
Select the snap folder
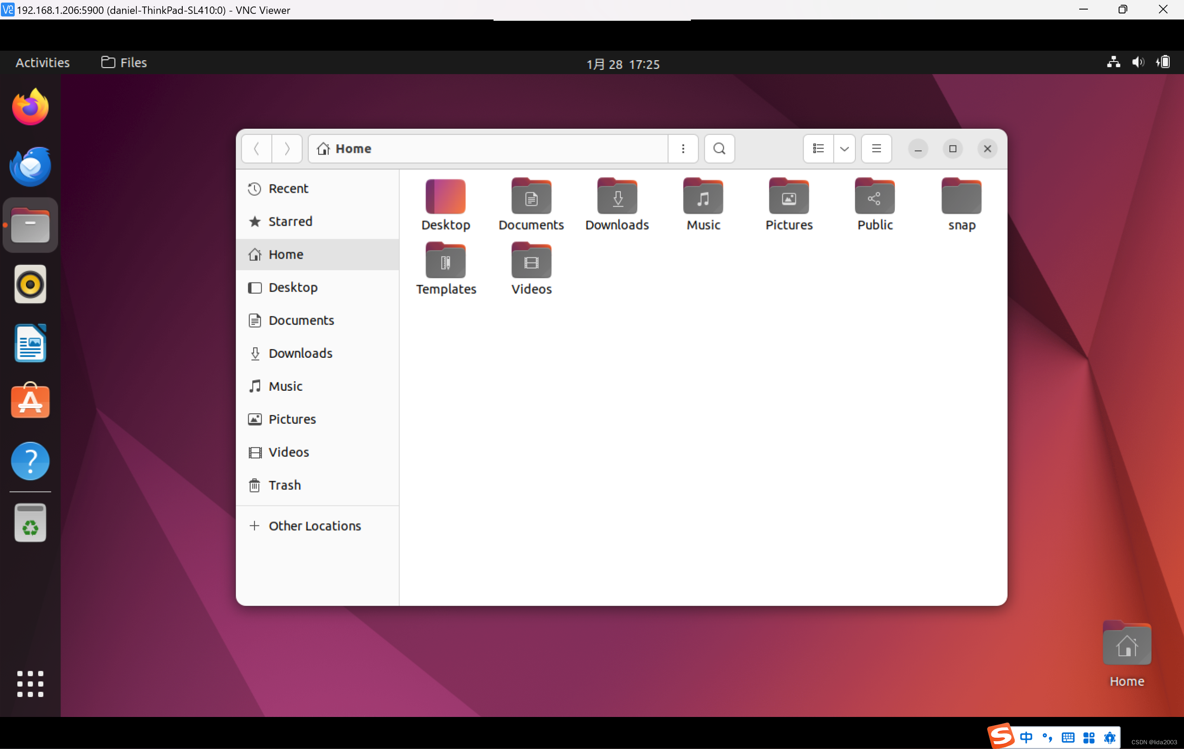[961, 197]
